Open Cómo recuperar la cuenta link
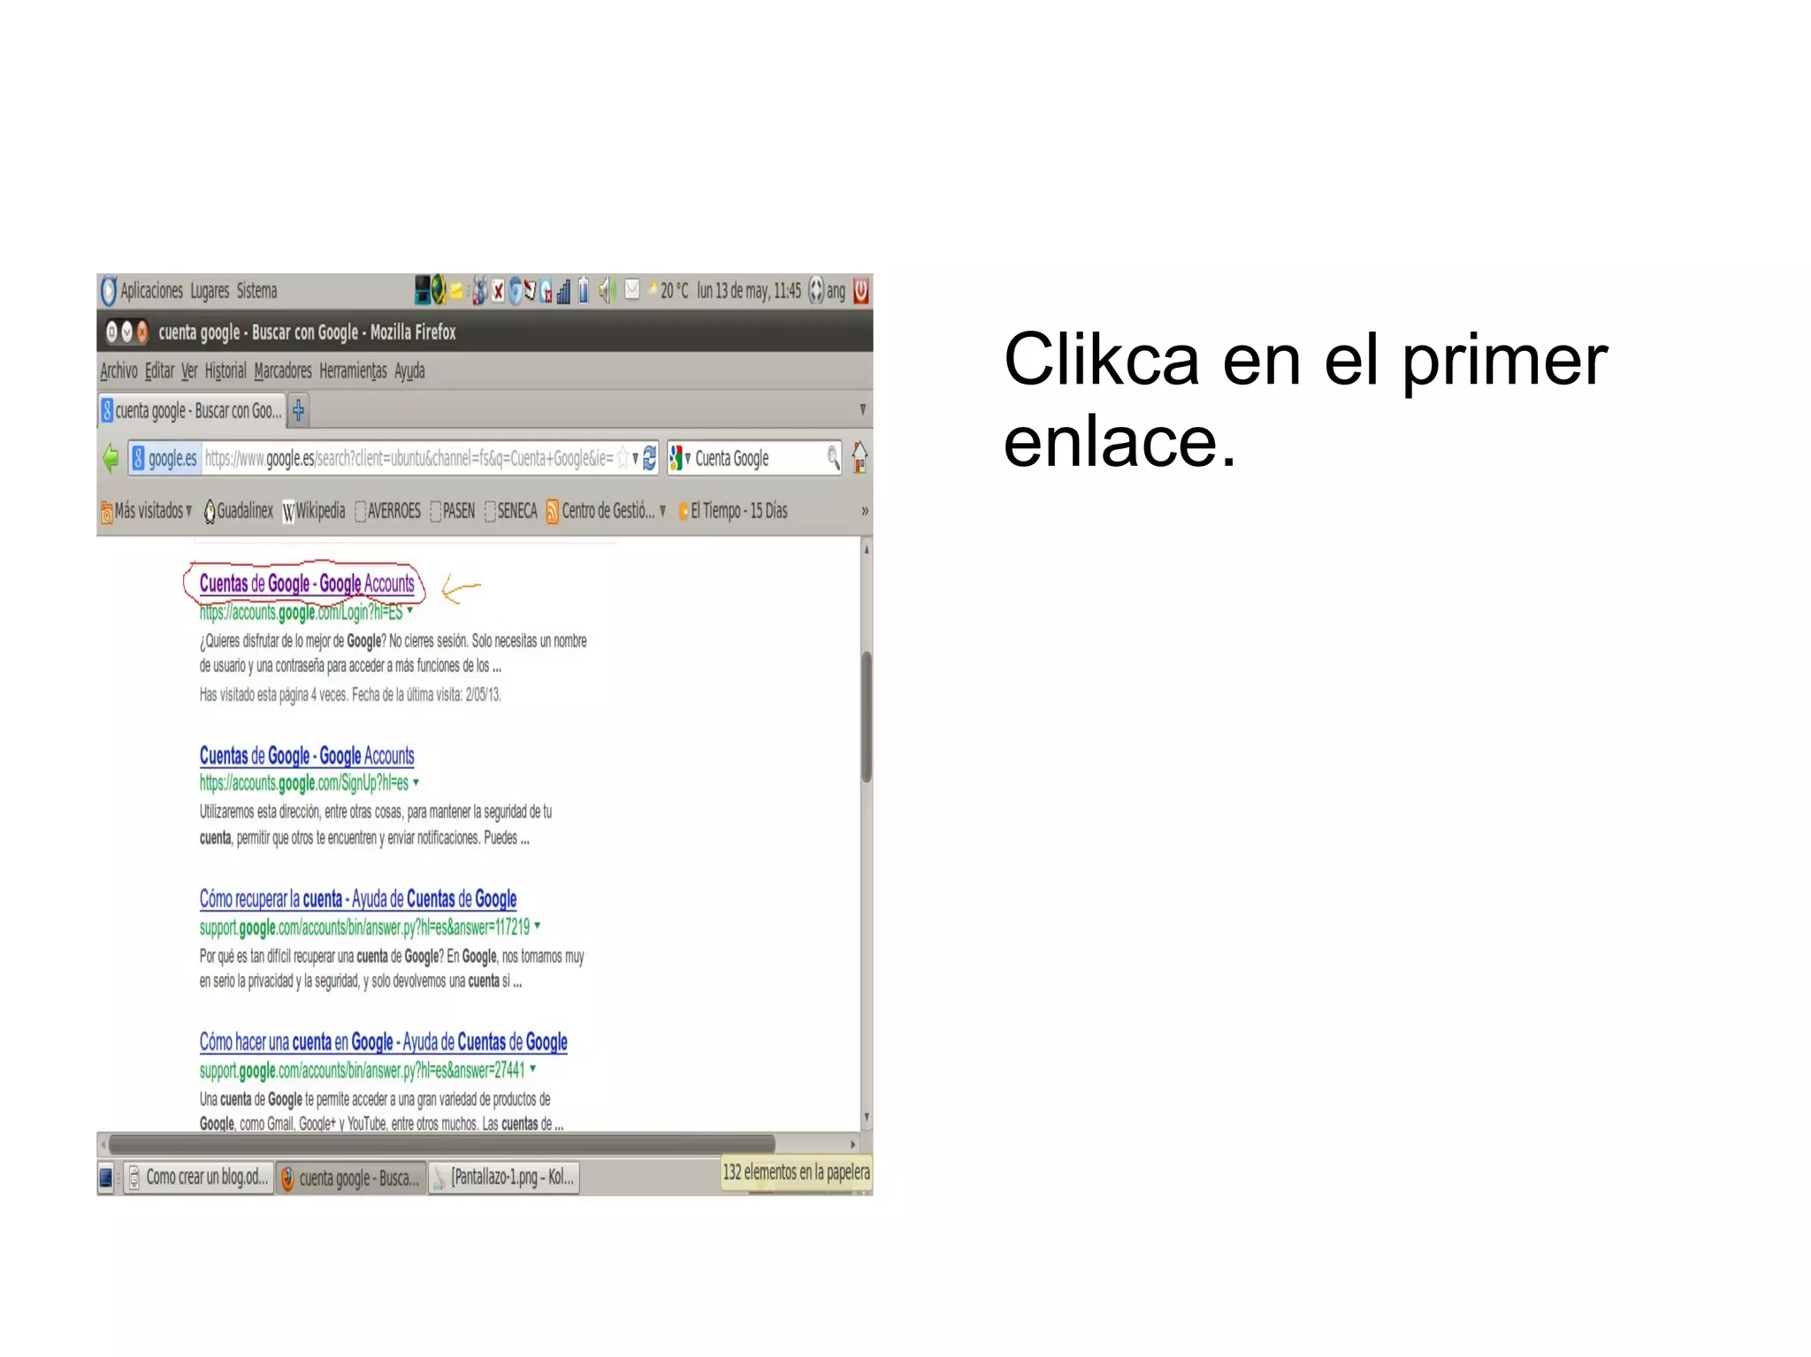 click(x=358, y=899)
